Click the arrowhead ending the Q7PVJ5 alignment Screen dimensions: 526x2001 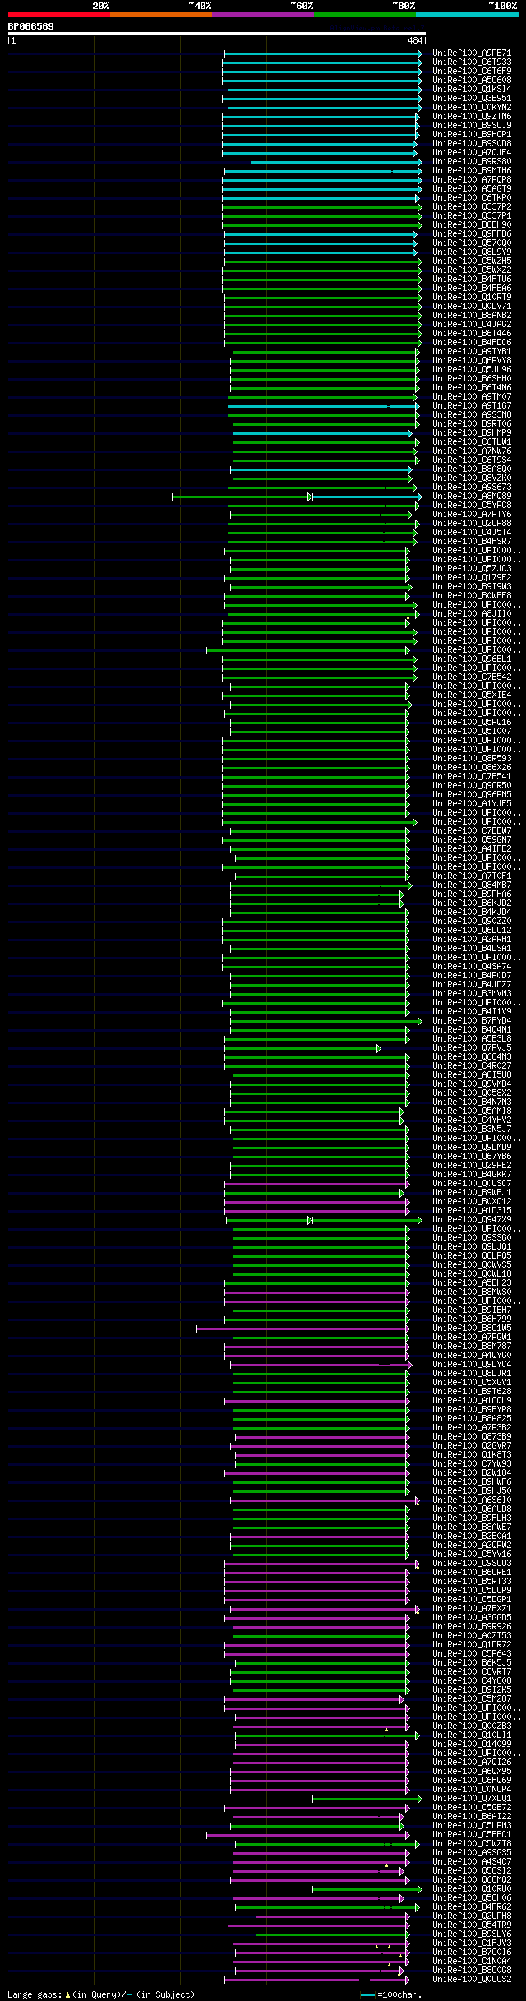click(378, 1048)
